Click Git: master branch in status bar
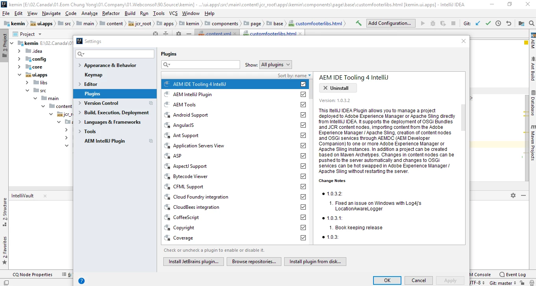 click(503, 283)
